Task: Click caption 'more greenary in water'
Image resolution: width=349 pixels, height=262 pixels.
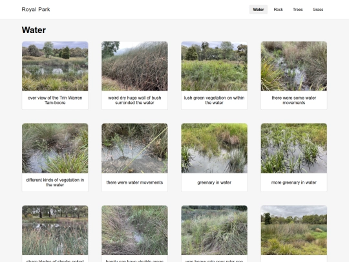Action: coord(294,182)
